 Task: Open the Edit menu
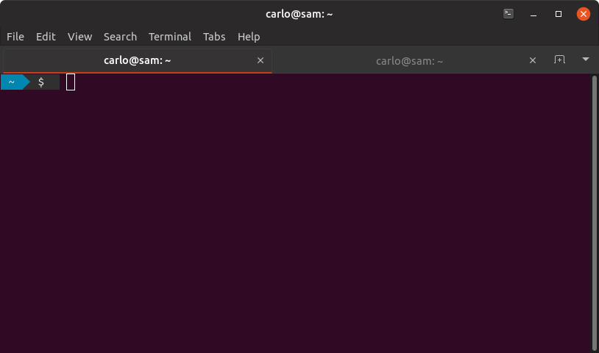[x=46, y=37]
